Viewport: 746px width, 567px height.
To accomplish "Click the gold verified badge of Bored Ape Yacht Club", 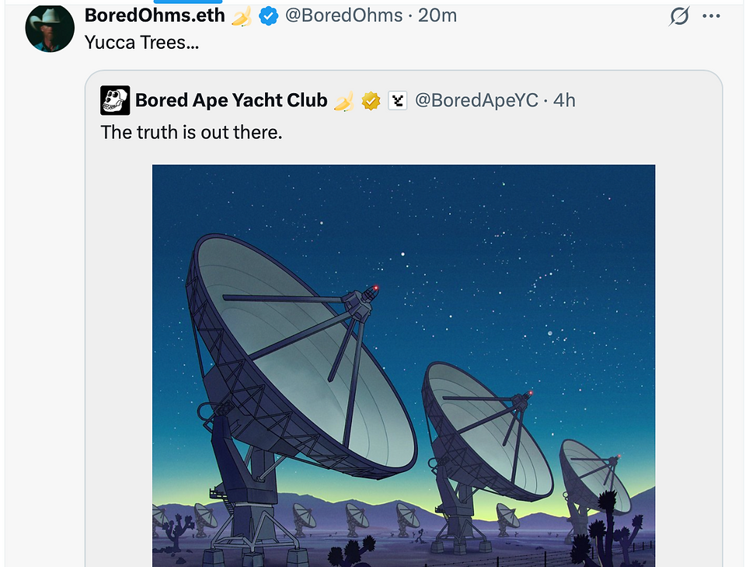I will tap(371, 101).
